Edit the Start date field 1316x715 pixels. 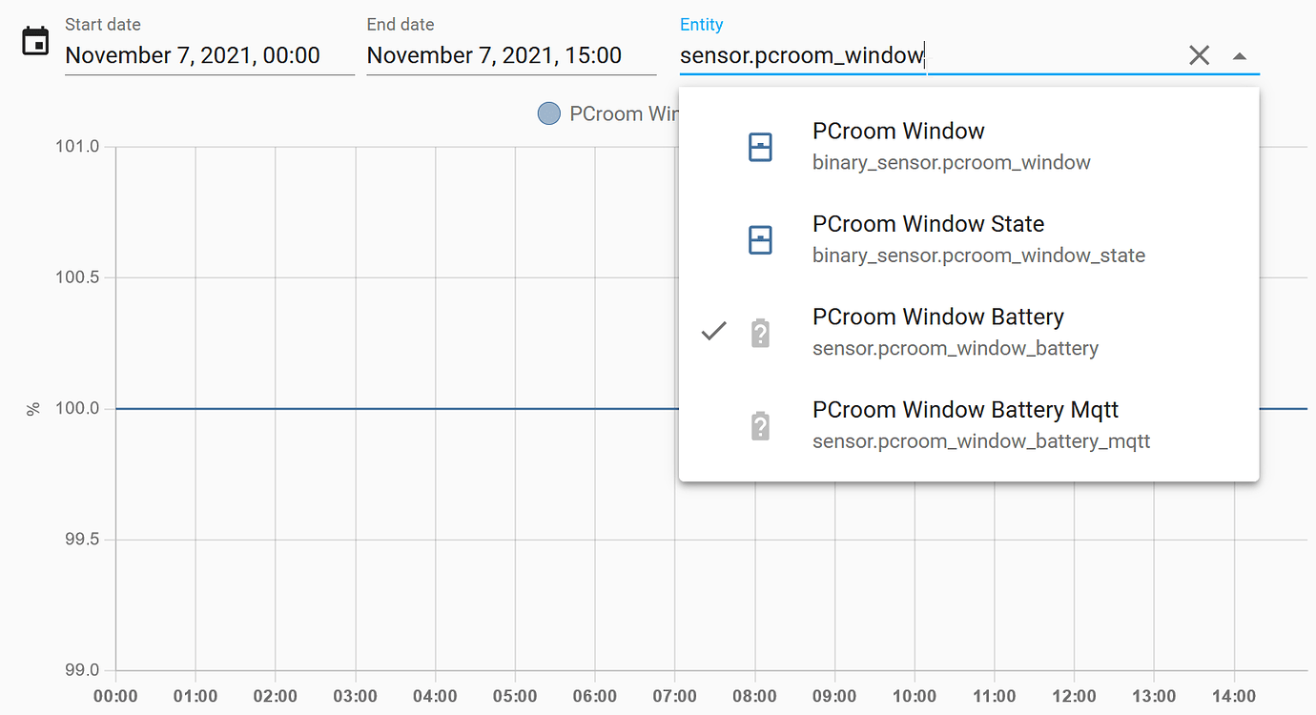click(210, 55)
